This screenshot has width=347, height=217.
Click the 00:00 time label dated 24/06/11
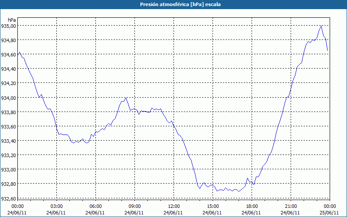coord(17,207)
